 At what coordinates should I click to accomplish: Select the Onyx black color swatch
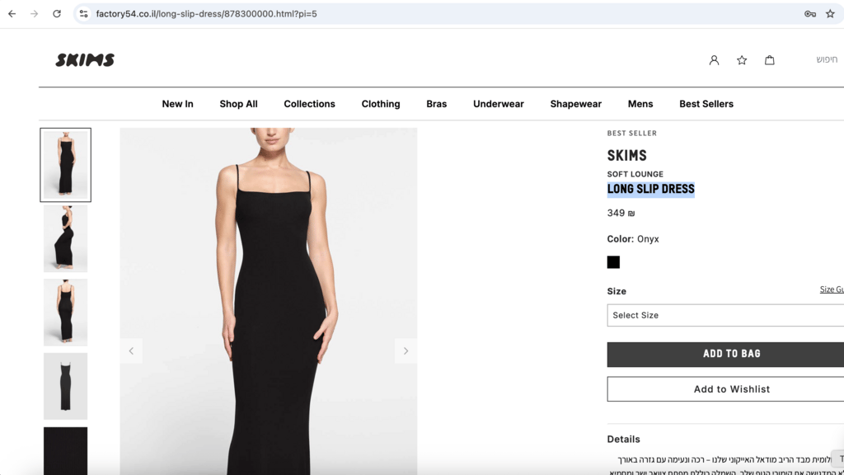[613, 262]
